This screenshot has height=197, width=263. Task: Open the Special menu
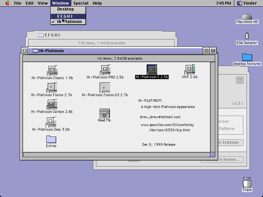click(x=81, y=3)
